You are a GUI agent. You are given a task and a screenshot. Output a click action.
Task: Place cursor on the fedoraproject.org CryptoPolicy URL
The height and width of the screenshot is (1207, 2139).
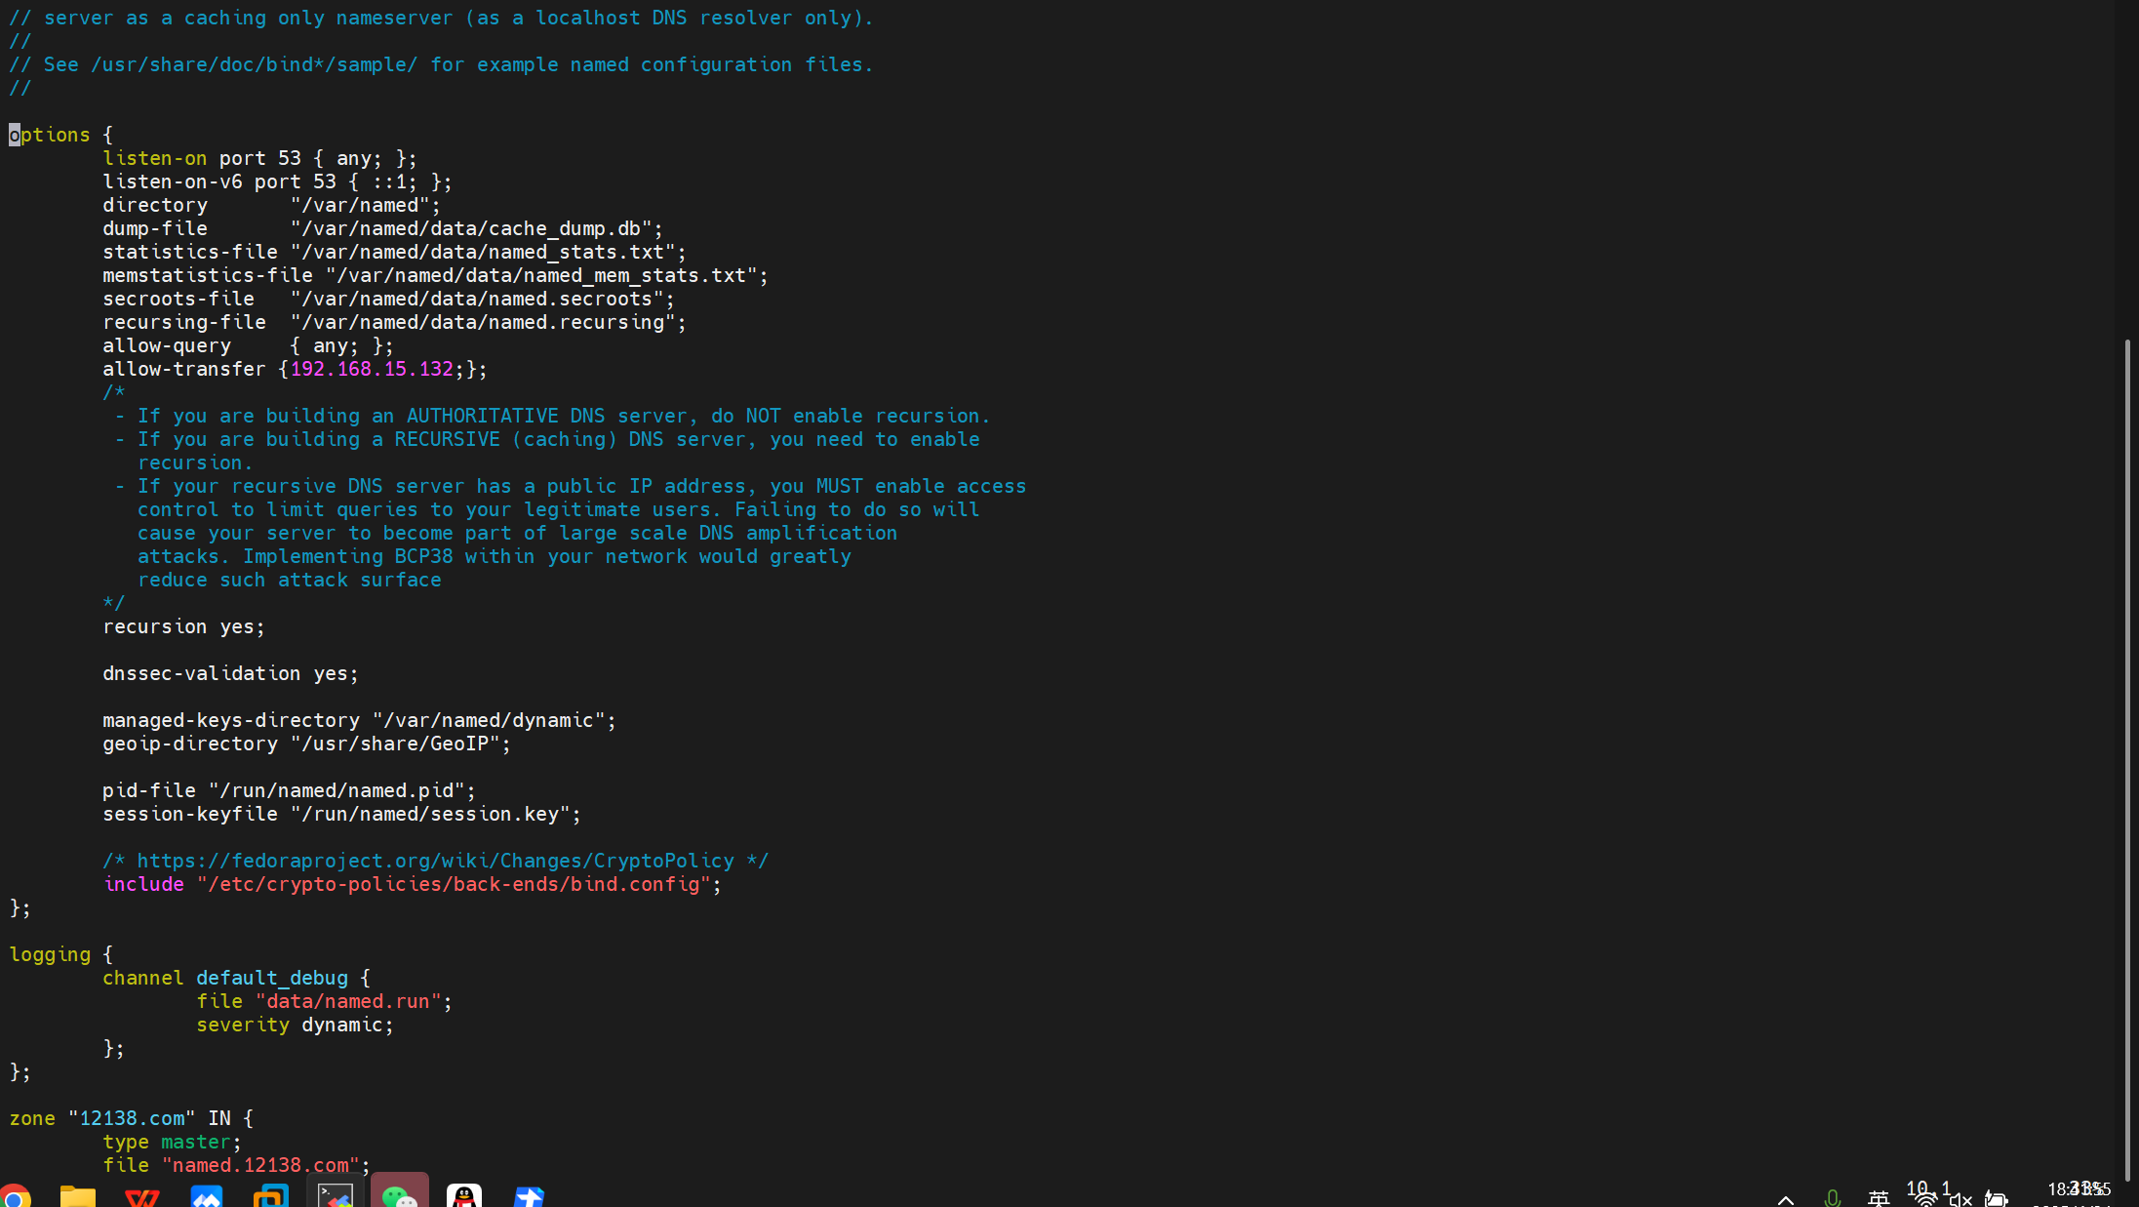pos(434,861)
